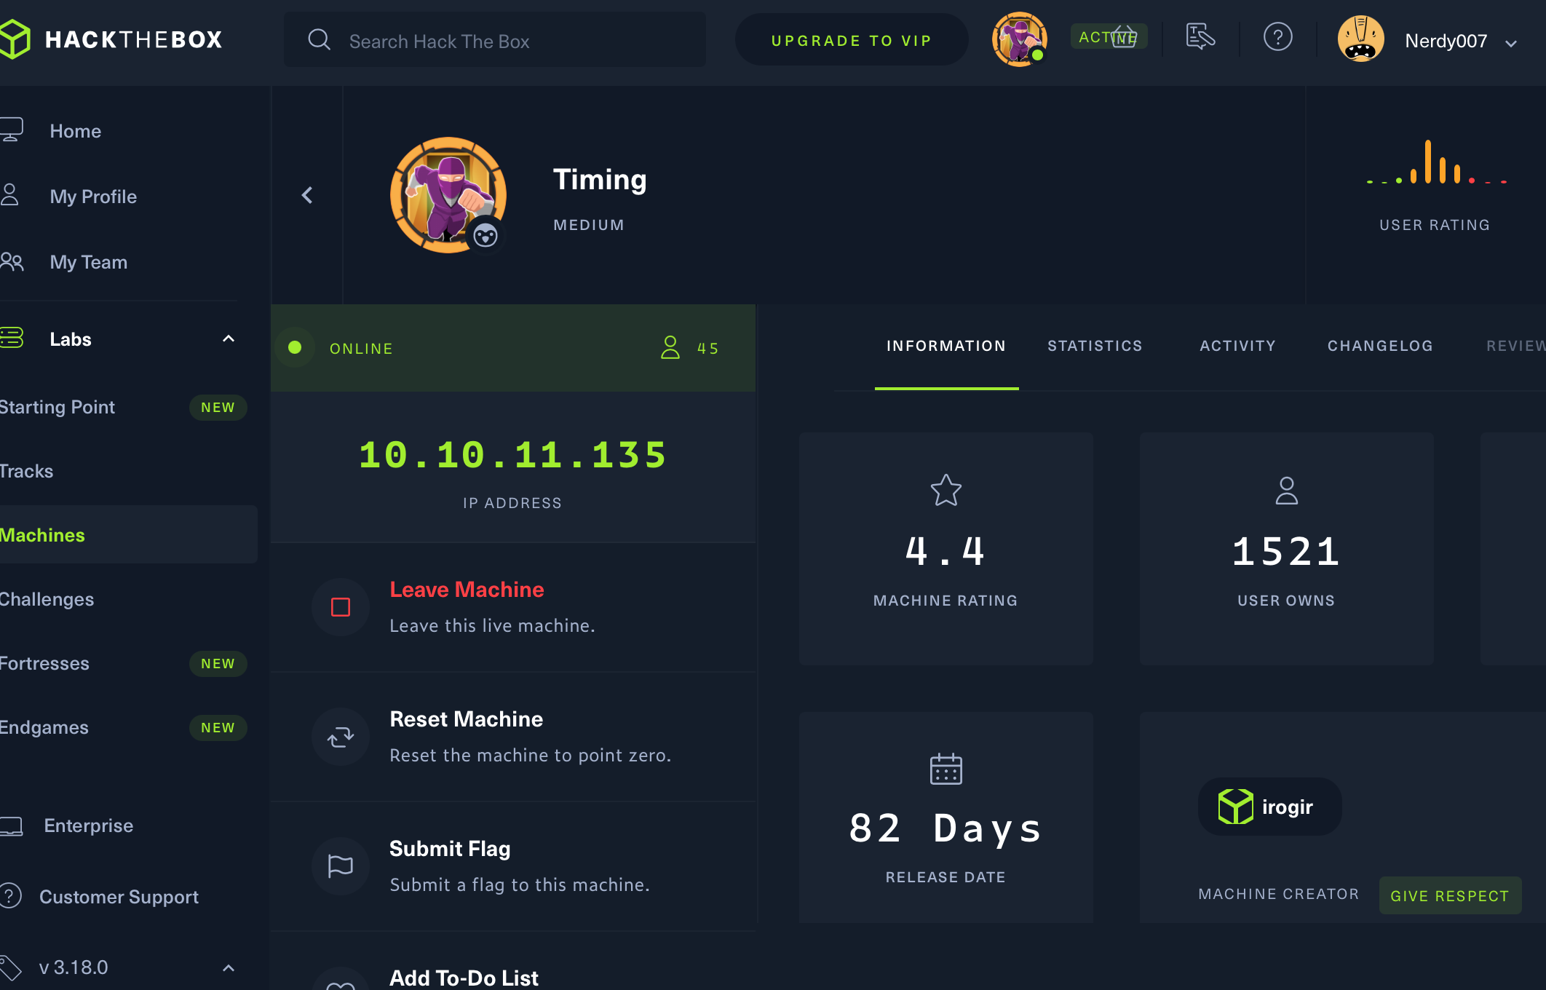Click the Home monitor icon
1546x990 pixels.
click(x=11, y=130)
